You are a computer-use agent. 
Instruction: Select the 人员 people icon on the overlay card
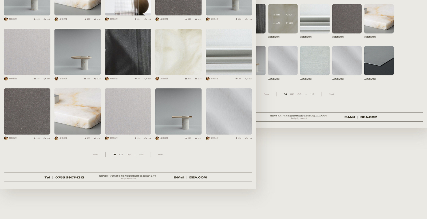pos(274,23)
